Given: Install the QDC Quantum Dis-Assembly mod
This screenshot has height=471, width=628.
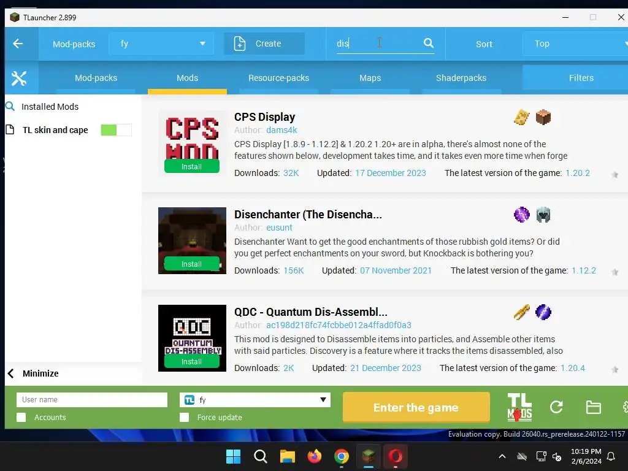Looking at the screenshot, I should 192,361.
